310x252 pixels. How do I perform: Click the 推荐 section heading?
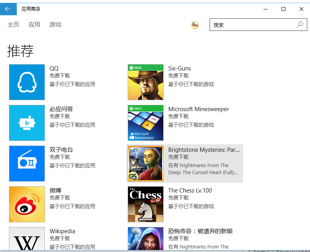[20, 51]
